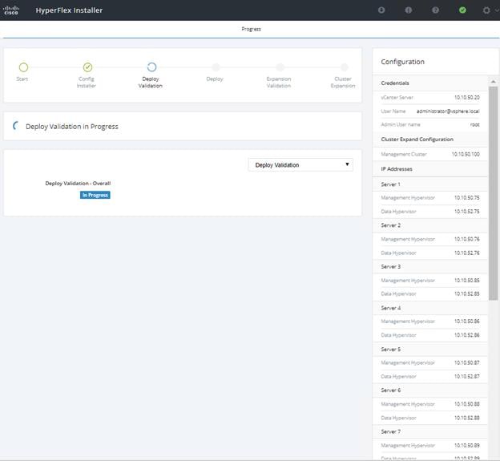Click the HyperFlex Installer title

[69, 10]
